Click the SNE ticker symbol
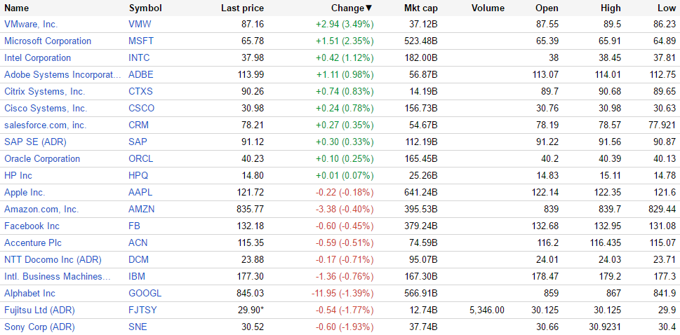The image size is (680, 335). click(x=138, y=327)
